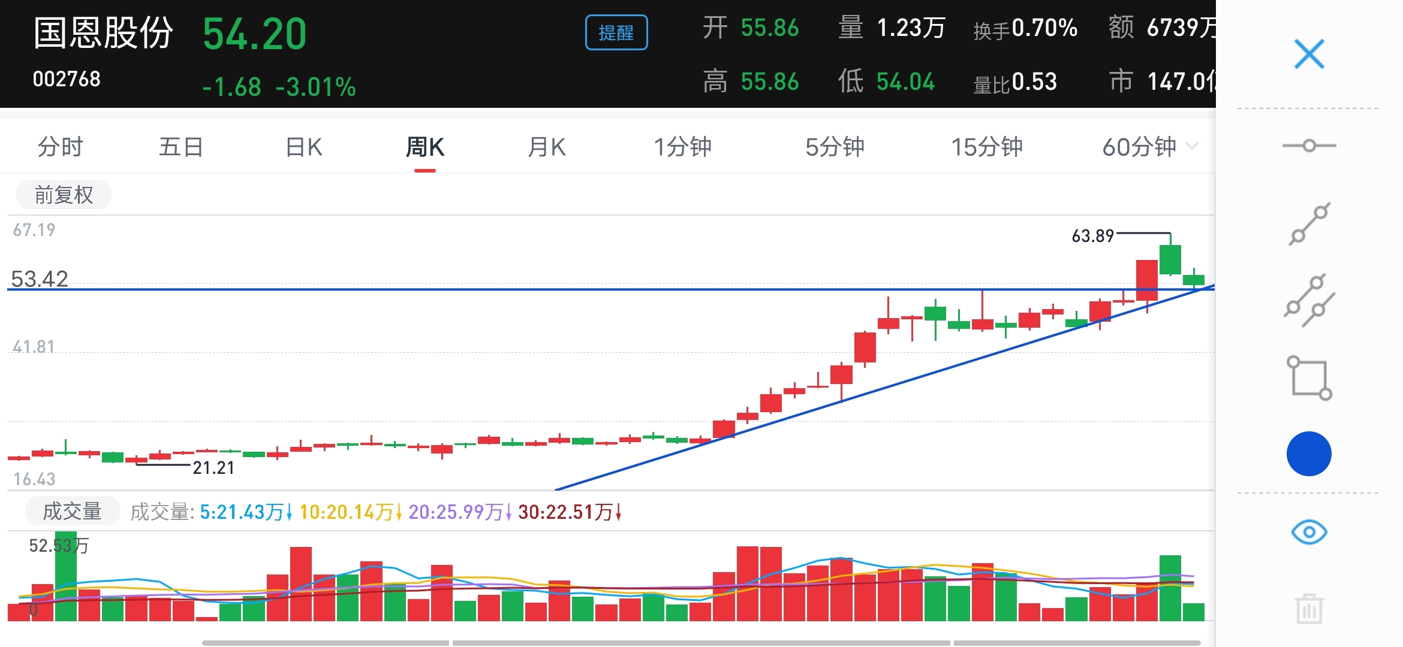1403x647 pixels.
Task: Select the rectangle drawing tool
Action: coord(1309,378)
